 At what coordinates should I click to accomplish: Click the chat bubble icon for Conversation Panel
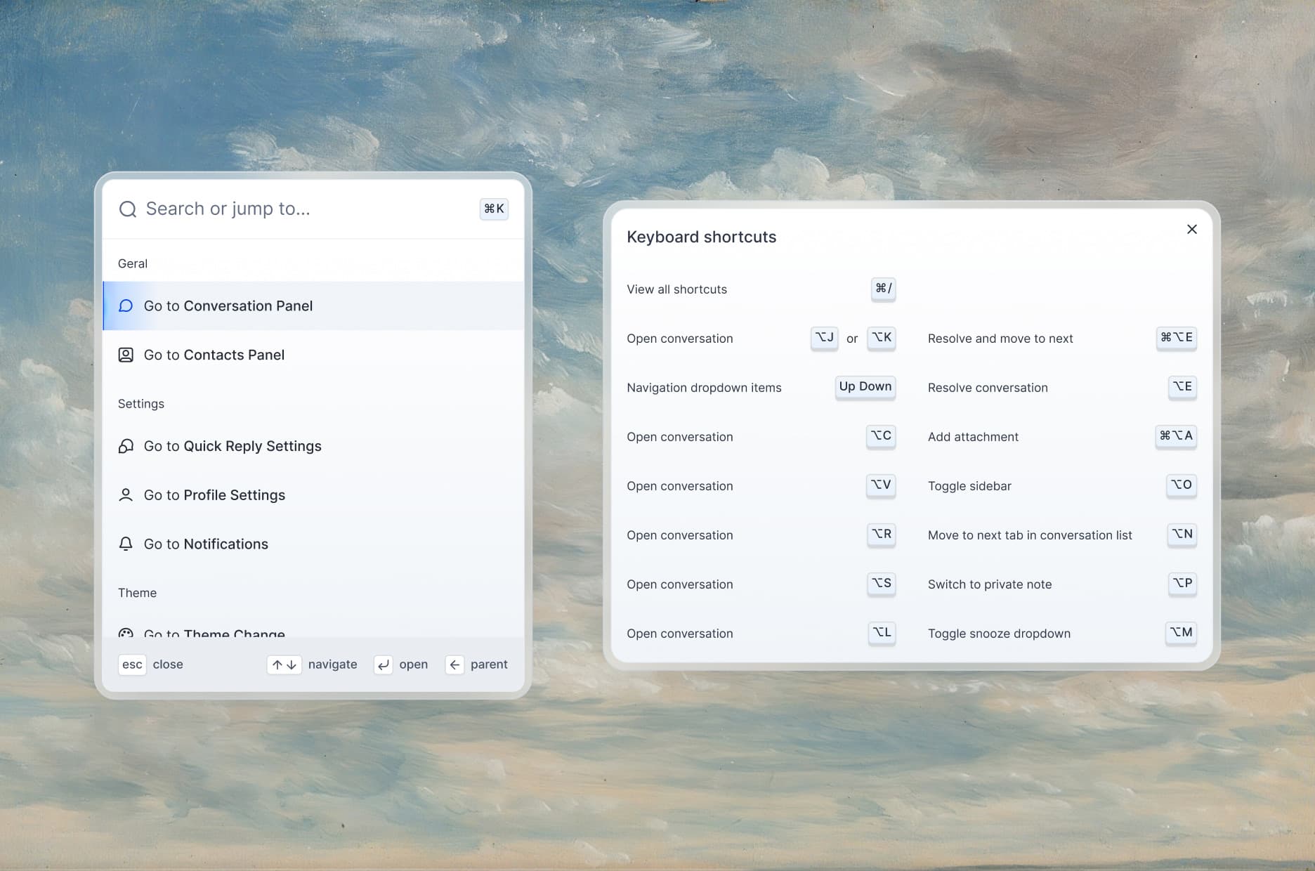pos(126,306)
